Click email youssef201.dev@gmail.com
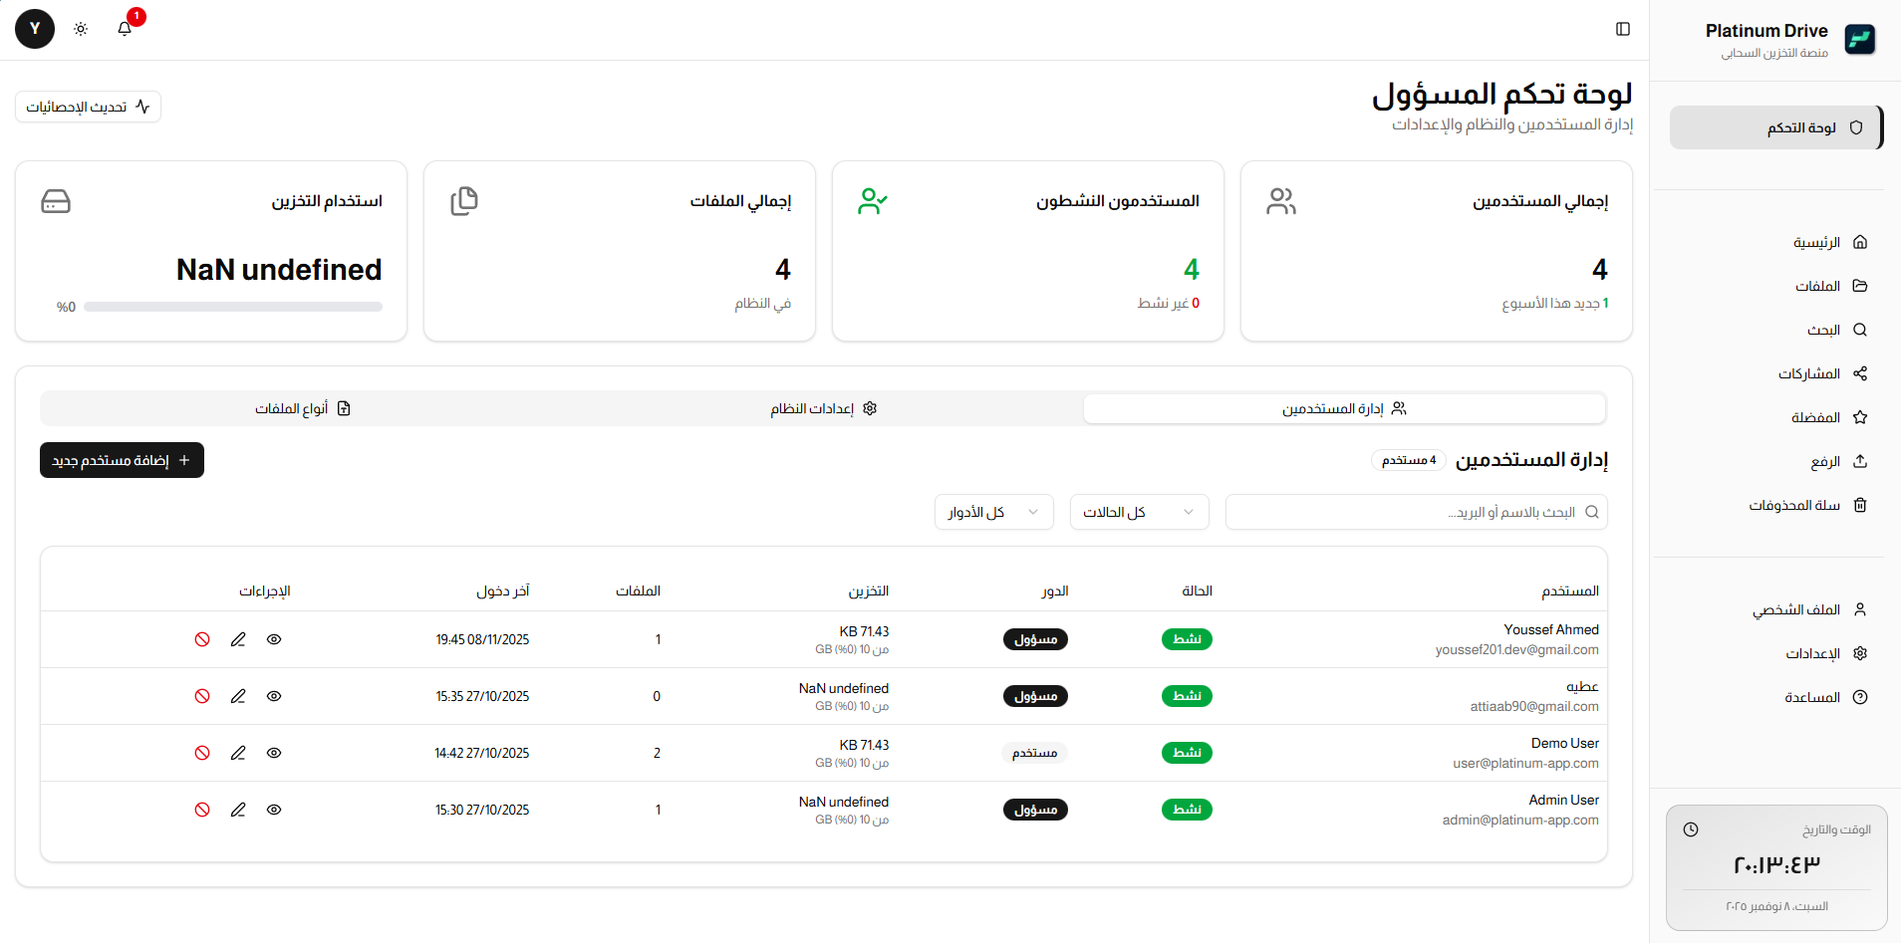Image resolution: width=1901 pixels, height=943 pixels. tap(1516, 649)
